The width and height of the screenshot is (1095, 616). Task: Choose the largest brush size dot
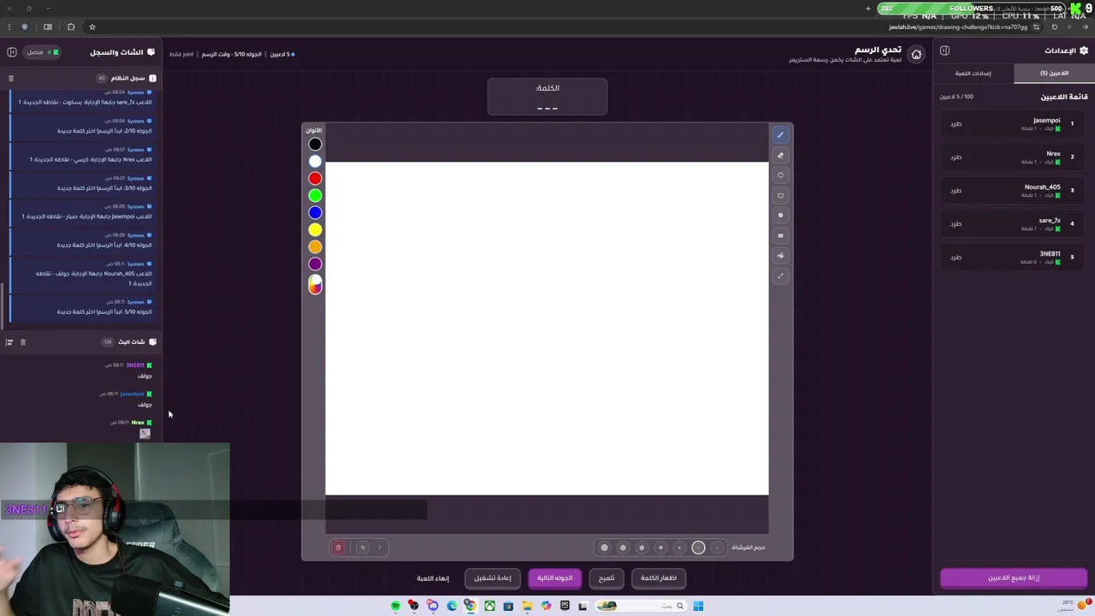click(x=604, y=548)
